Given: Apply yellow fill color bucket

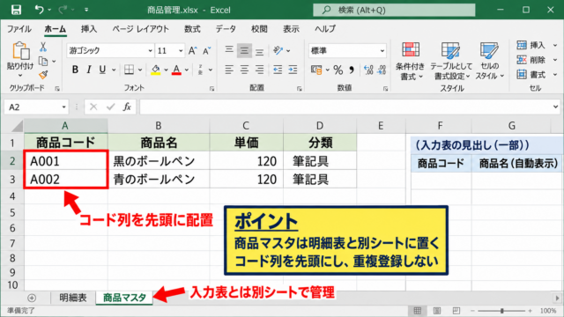Looking at the screenshot, I should [156, 70].
